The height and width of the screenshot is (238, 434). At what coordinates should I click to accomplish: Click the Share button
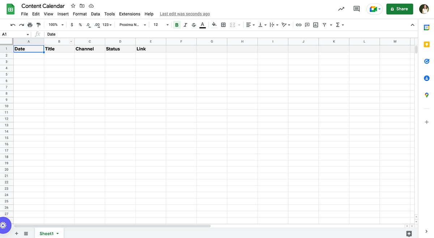(x=399, y=9)
